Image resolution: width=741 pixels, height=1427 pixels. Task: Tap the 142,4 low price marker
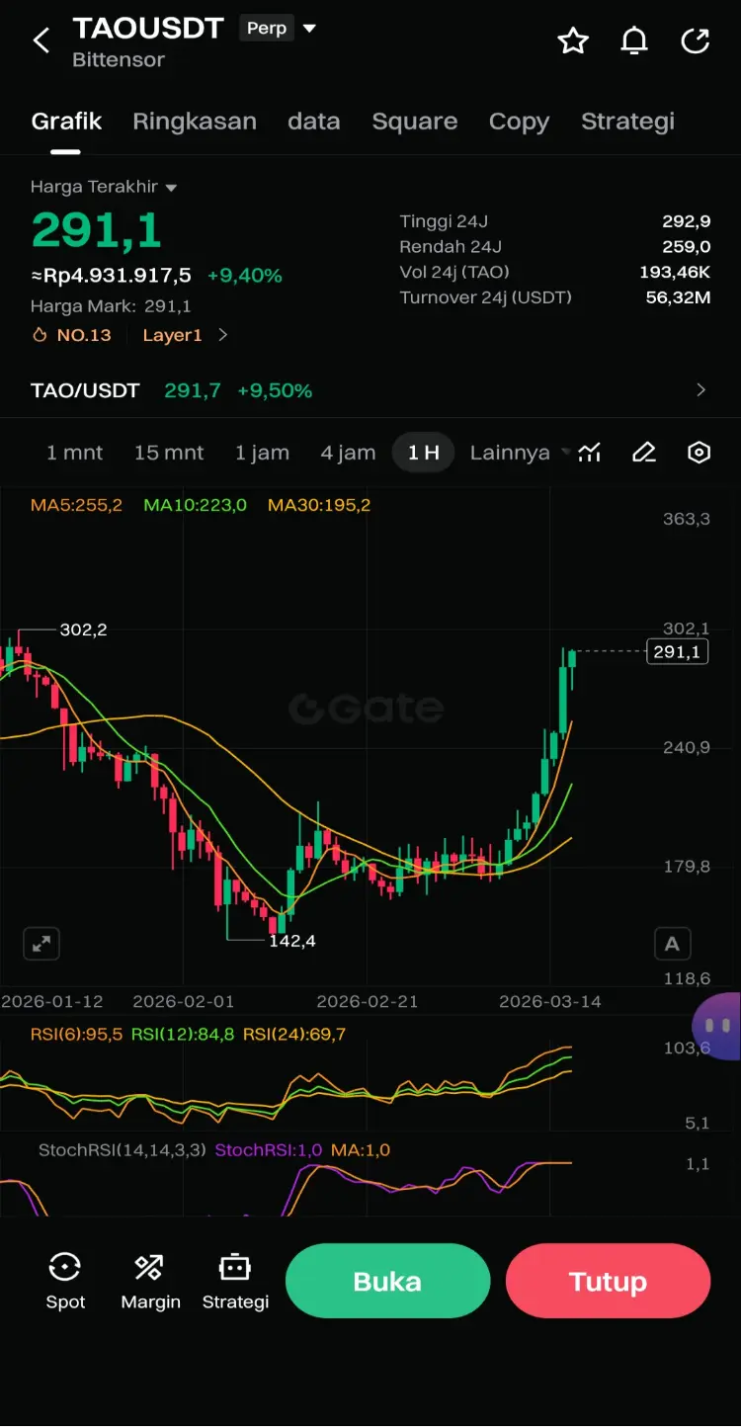tap(292, 941)
